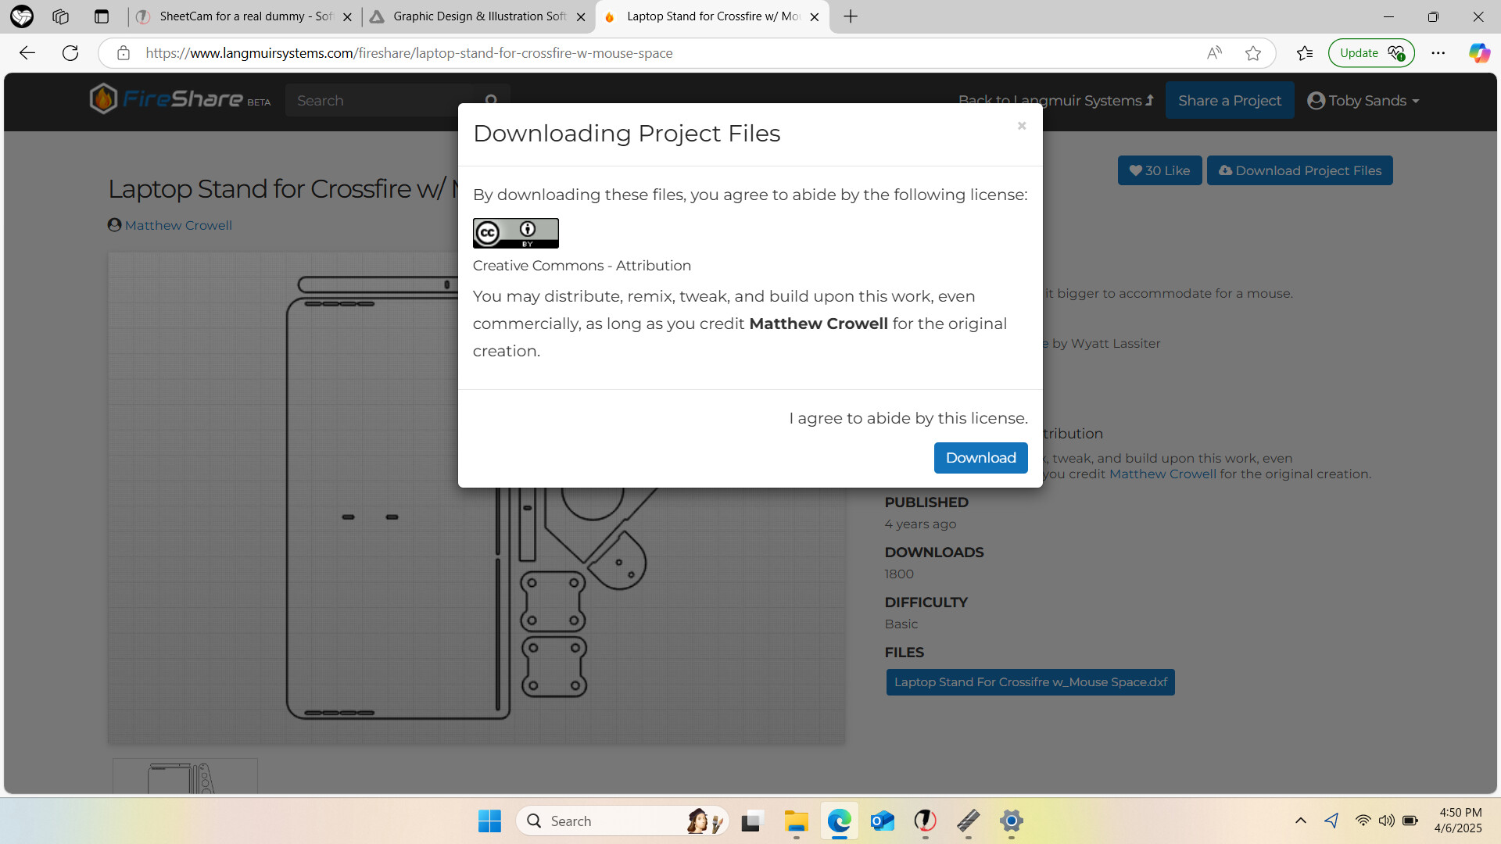Image resolution: width=1501 pixels, height=844 pixels.
Task: Open the Laptop Stand DXF file link
Action: [x=1030, y=682]
